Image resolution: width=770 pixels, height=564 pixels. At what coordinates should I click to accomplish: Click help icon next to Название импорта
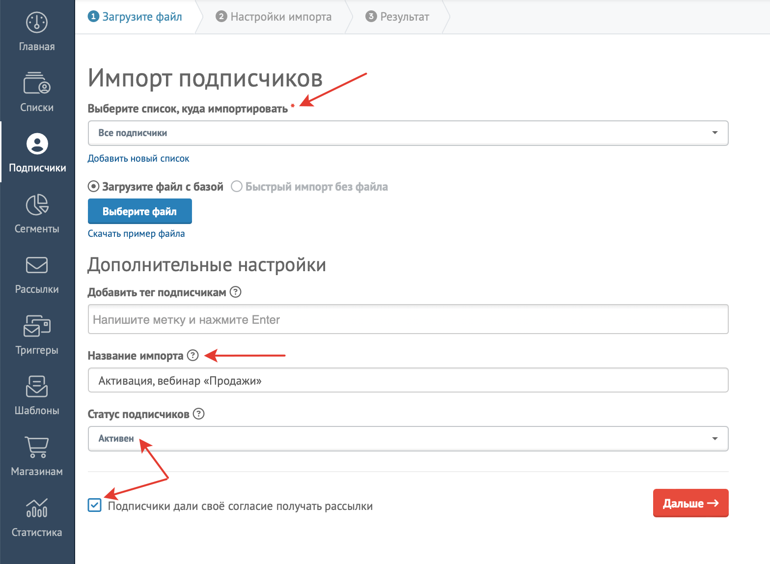point(193,355)
